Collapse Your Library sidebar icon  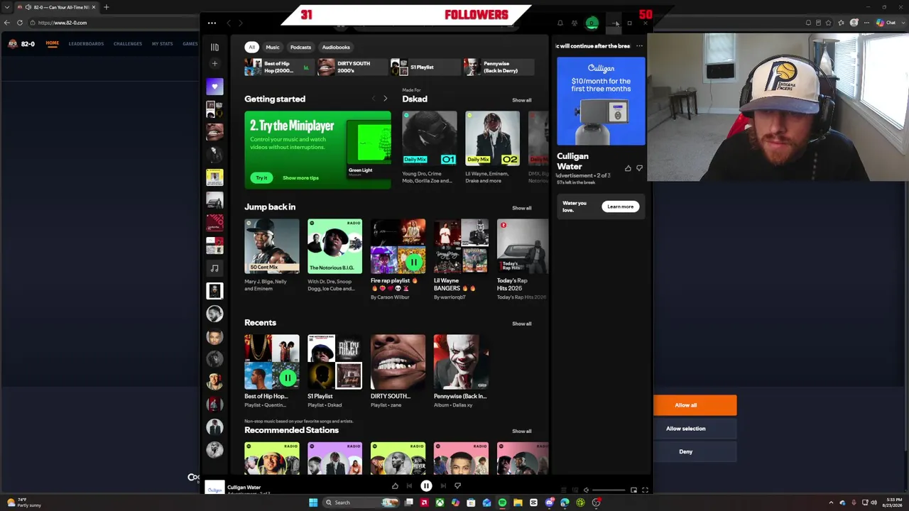(x=214, y=47)
